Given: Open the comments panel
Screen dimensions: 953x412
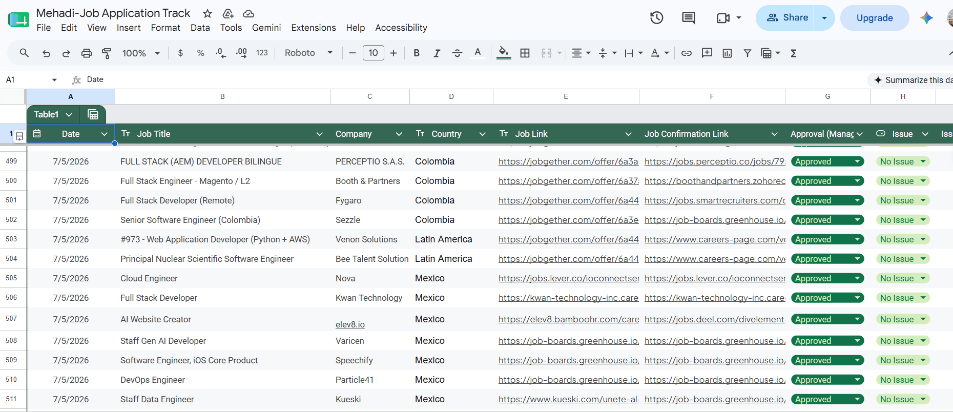Looking at the screenshot, I should [x=689, y=18].
